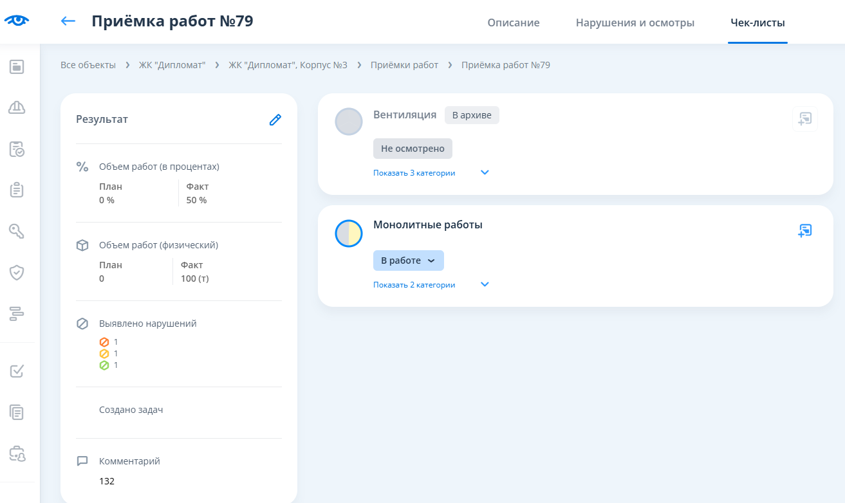This screenshot has width=845, height=503.
Task: Switch to the Описание tab
Action: pos(513,23)
